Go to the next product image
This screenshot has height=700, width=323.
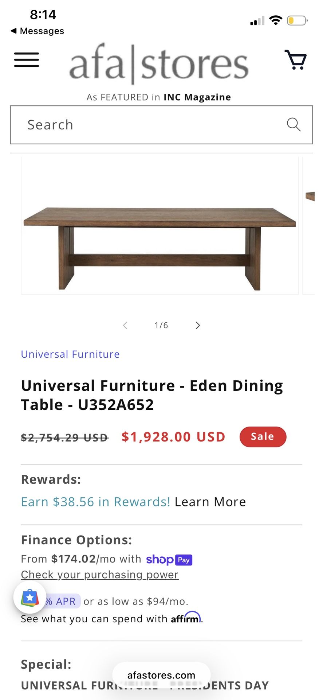(198, 325)
